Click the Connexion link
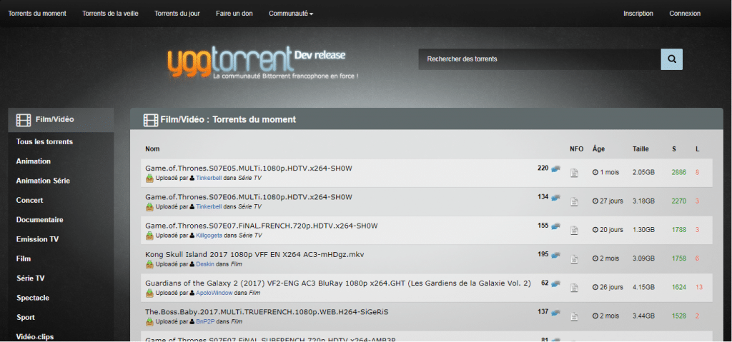732x342 pixels. 685,14
